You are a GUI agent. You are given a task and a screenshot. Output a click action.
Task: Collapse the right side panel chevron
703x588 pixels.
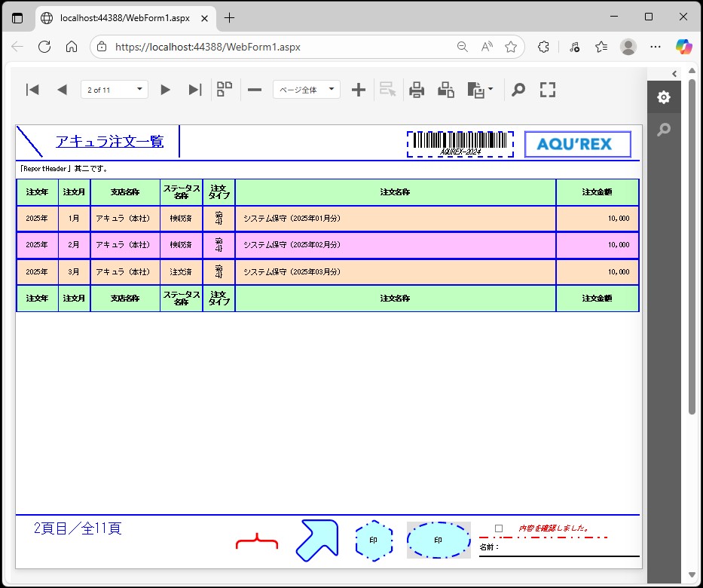pyautogui.click(x=674, y=73)
